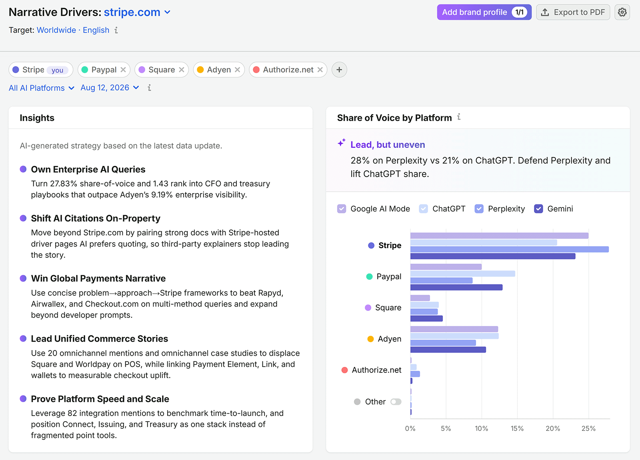Image resolution: width=640 pixels, height=460 pixels.
Task: Click the Square legend color dot in chart
Action: click(368, 308)
